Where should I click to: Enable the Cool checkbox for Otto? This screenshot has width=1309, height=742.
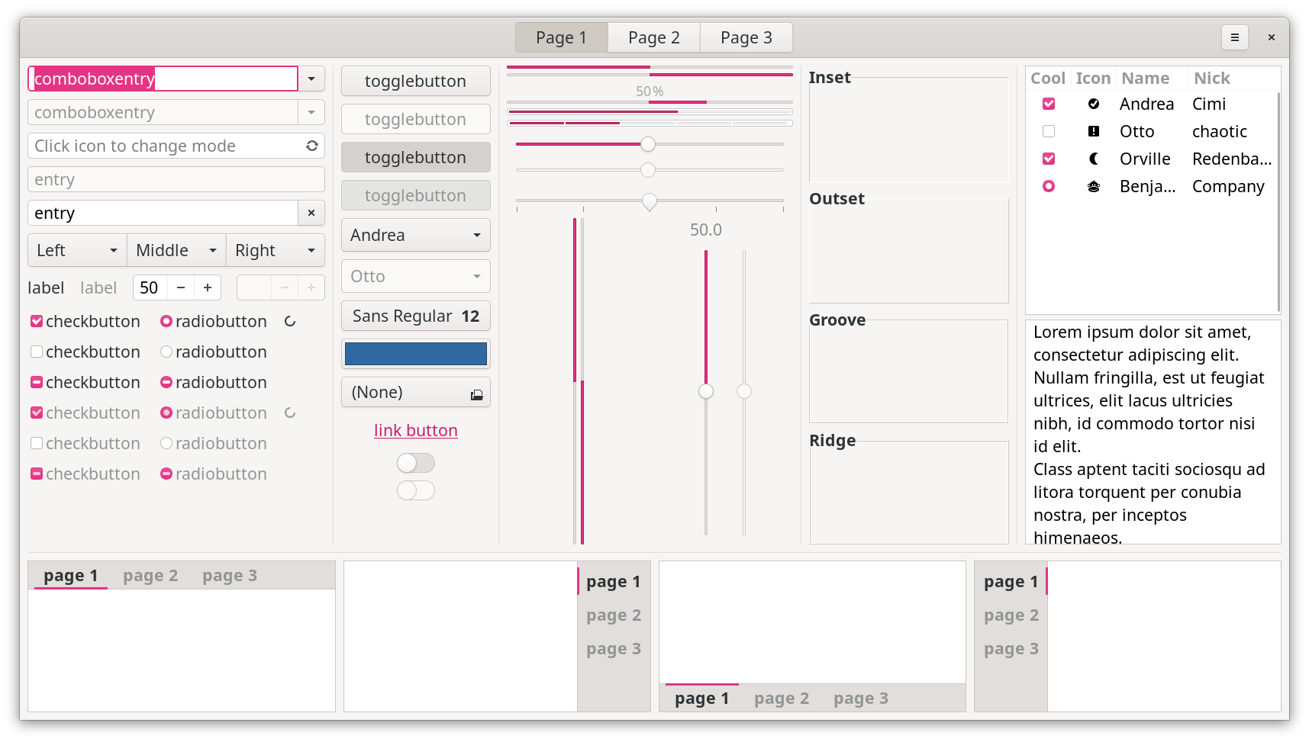pyautogui.click(x=1049, y=131)
